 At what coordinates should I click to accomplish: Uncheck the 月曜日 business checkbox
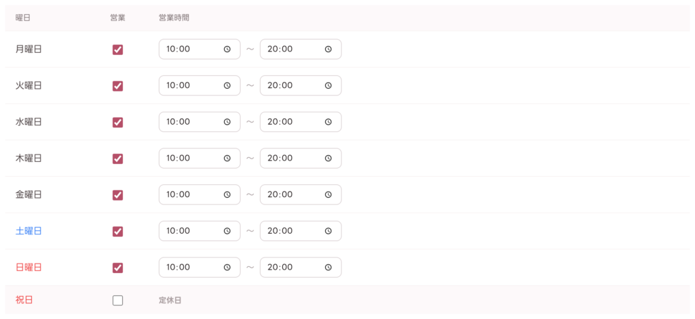(117, 49)
